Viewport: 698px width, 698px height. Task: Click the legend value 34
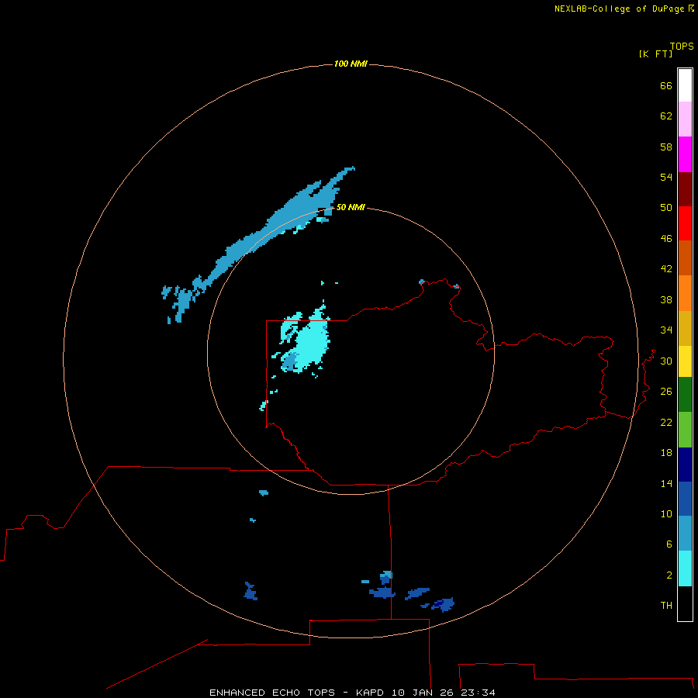click(666, 330)
